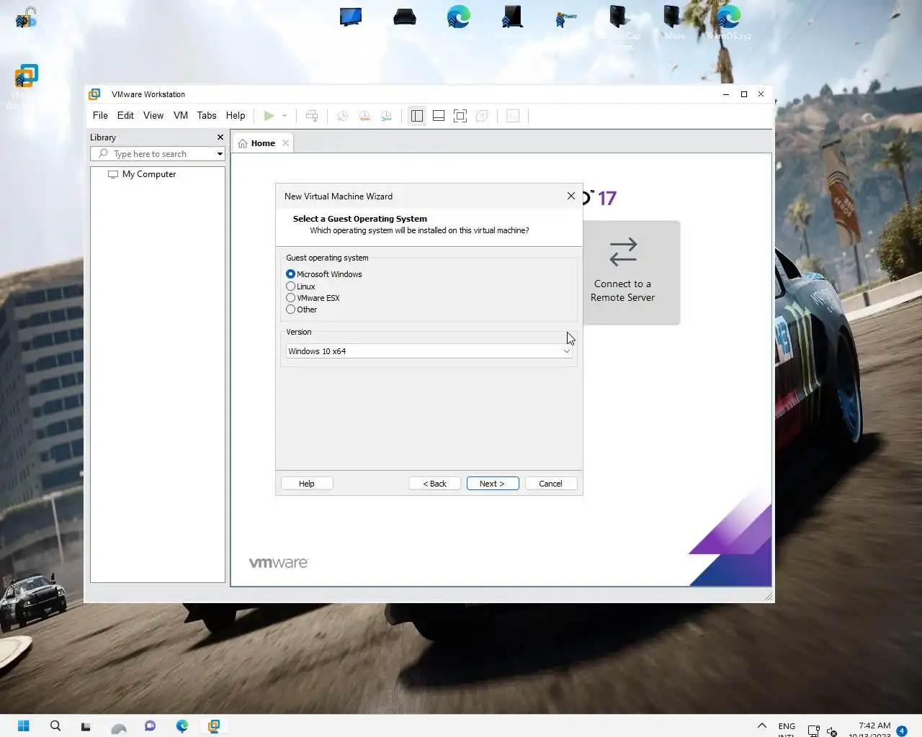Click the VMware Workstation title bar logo

click(94, 94)
